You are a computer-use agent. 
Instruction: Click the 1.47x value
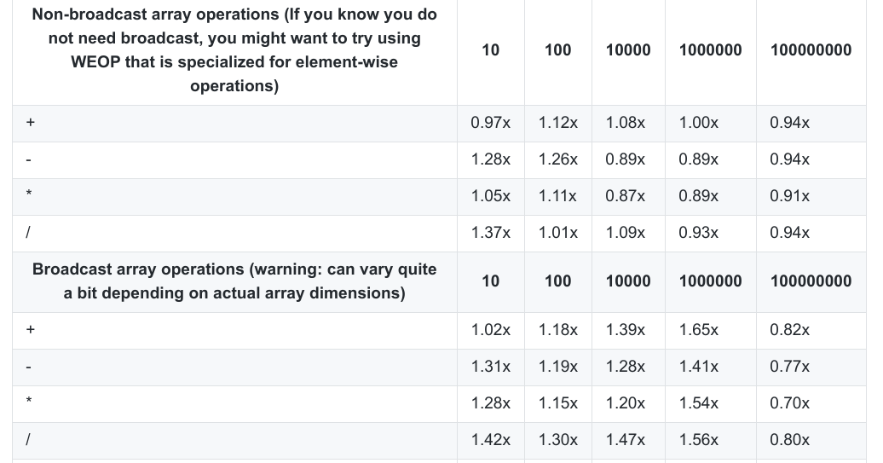pyautogui.click(x=626, y=440)
